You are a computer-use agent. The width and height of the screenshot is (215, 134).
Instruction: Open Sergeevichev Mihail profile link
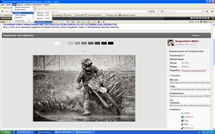pos(187,41)
